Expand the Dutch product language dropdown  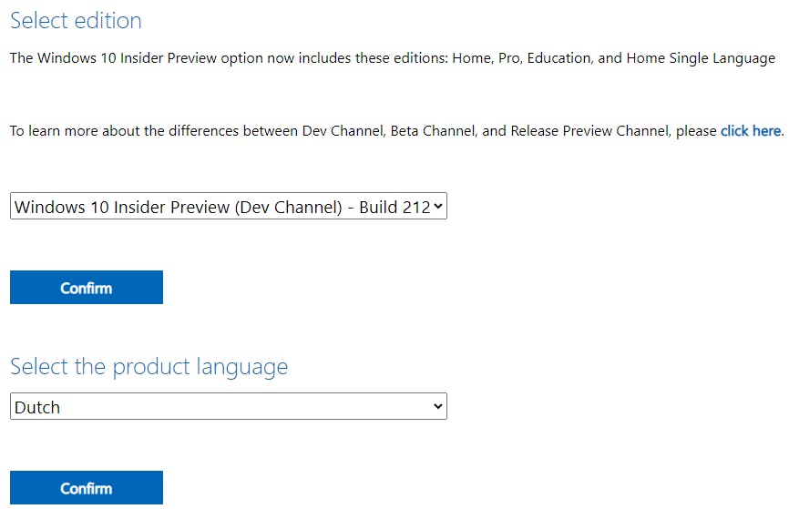(x=228, y=407)
